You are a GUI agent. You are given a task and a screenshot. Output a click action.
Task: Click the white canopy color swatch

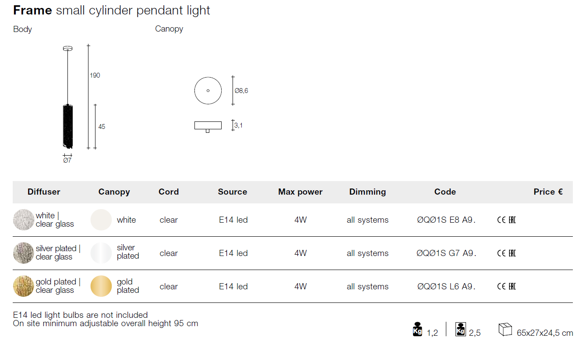click(x=101, y=220)
